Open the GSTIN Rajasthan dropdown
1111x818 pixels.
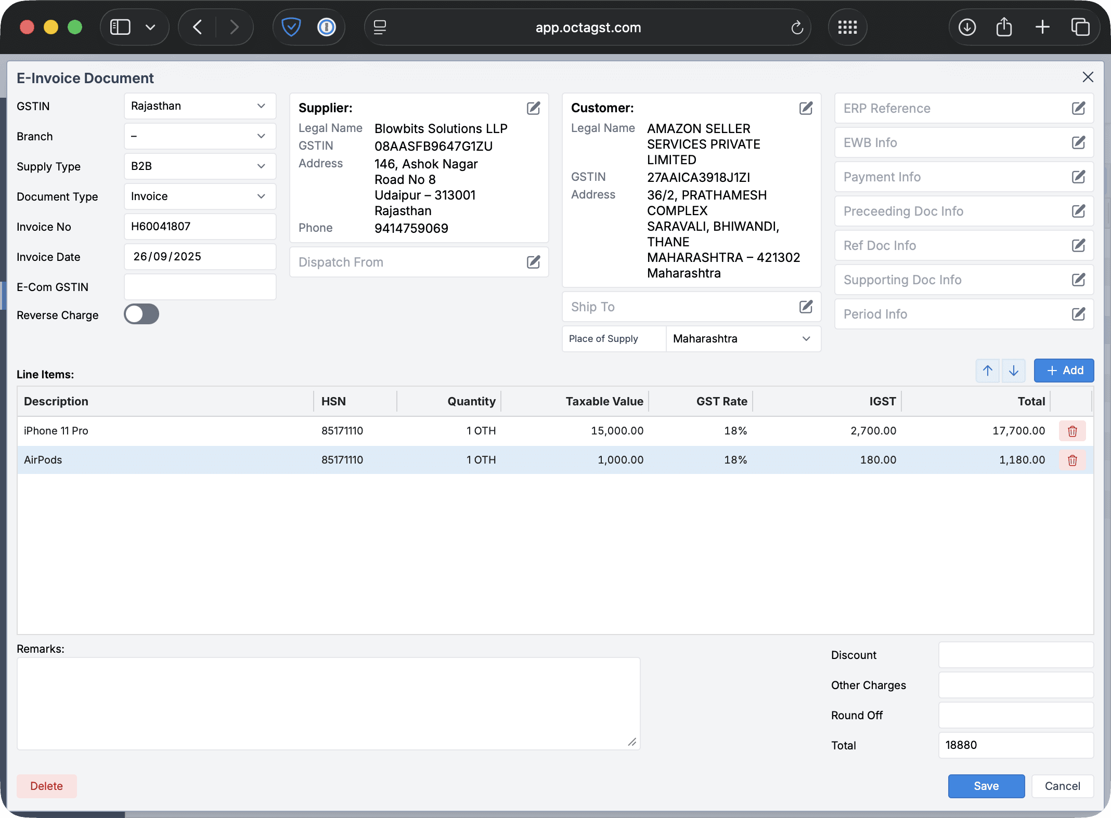tap(200, 106)
